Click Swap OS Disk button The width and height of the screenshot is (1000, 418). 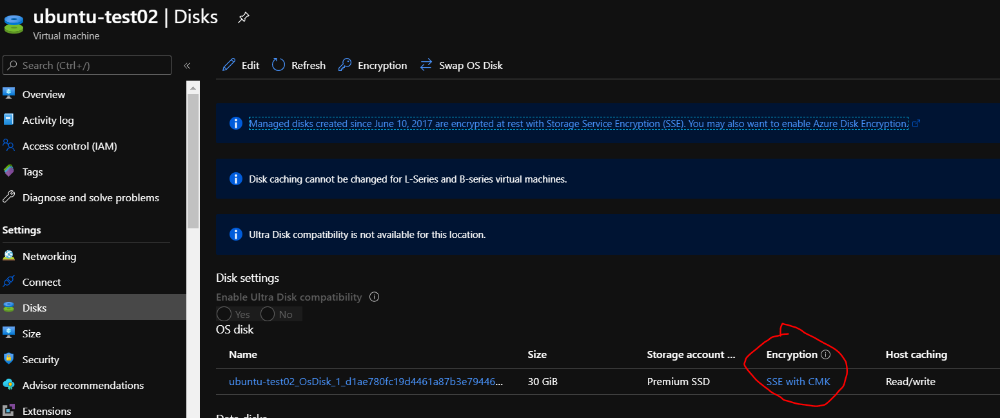462,65
